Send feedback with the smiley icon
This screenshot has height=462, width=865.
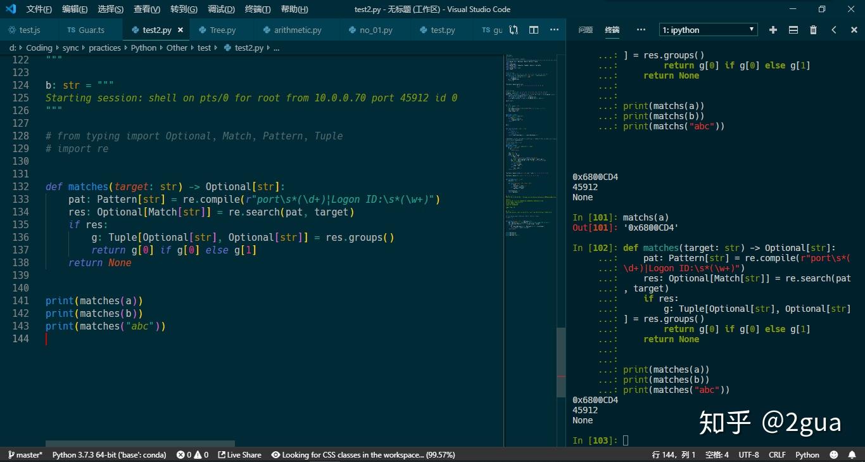click(x=834, y=454)
